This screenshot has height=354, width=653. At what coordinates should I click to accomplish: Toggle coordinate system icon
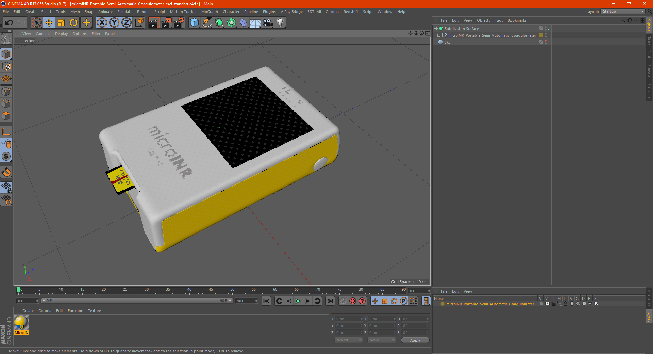tap(139, 23)
